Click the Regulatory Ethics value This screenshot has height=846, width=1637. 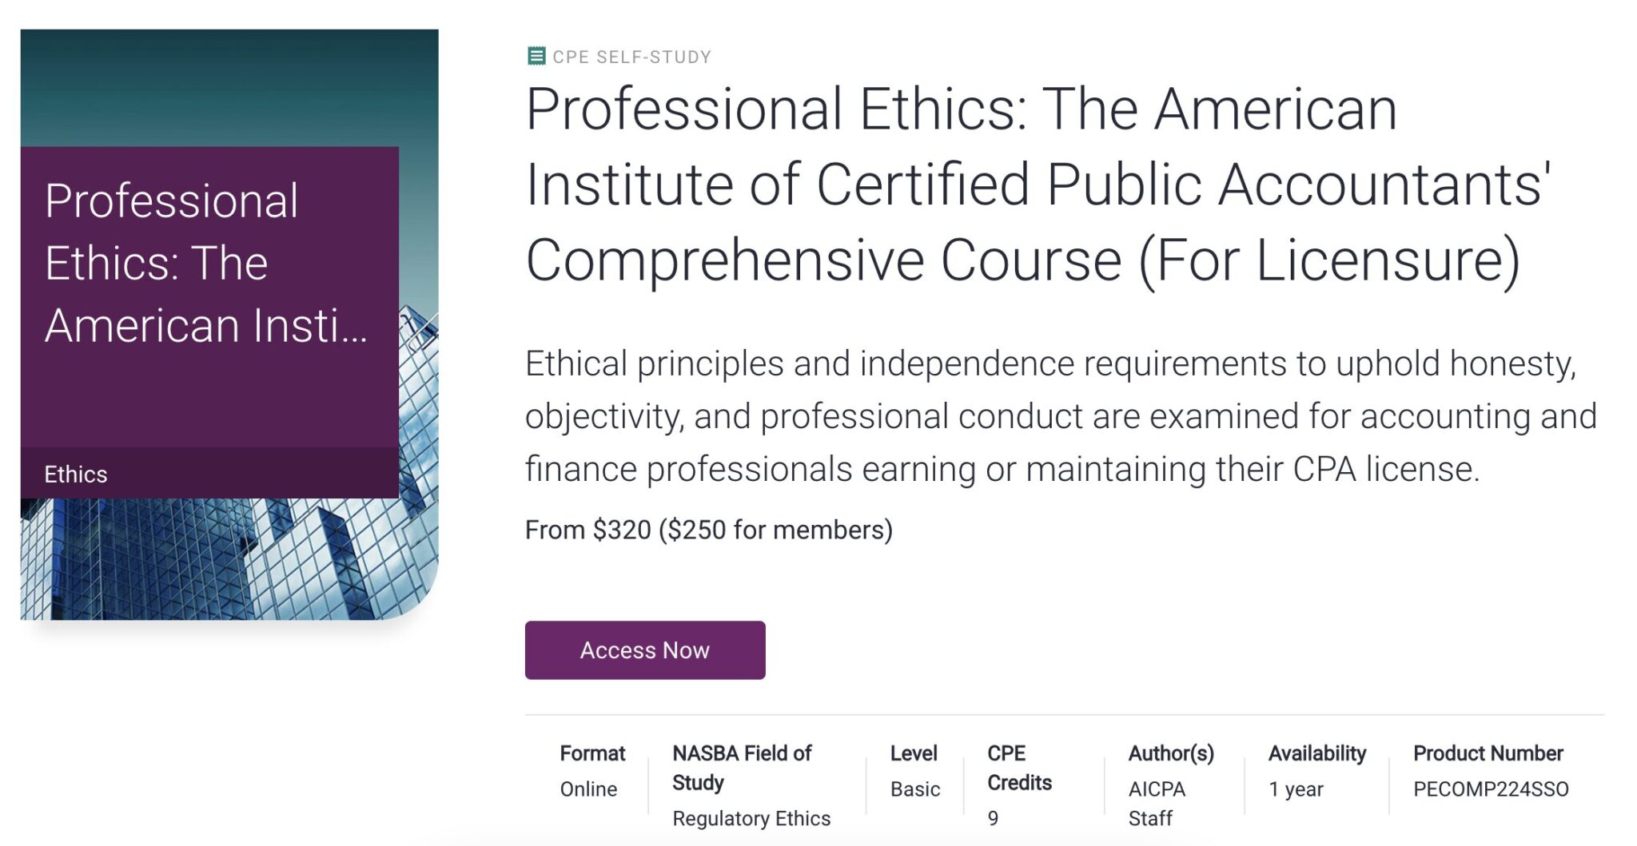[x=751, y=818]
